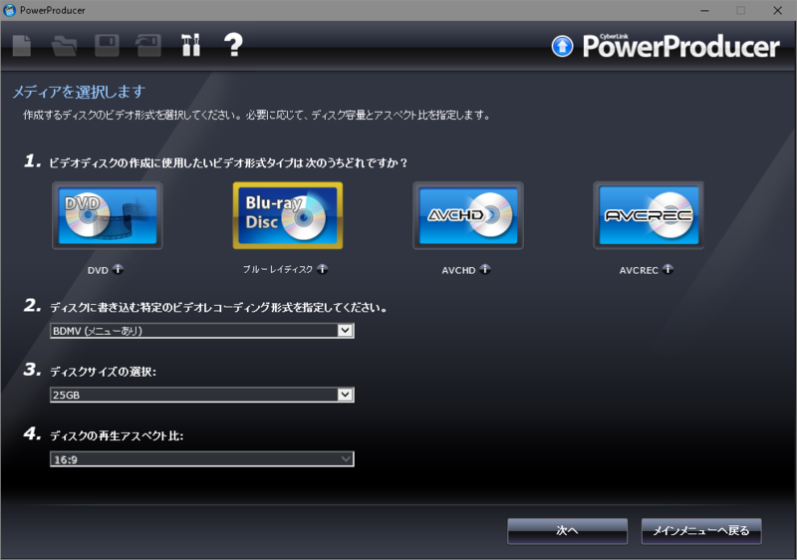Open a project using the folder icon
This screenshot has height=560, width=797.
tap(64, 45)
